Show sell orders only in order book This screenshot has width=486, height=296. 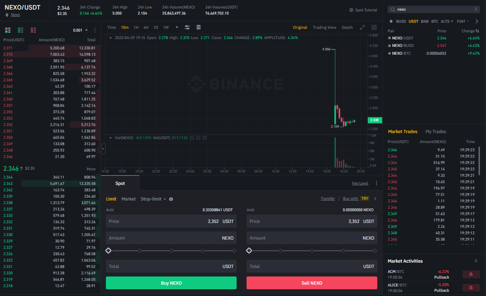click(x=33, y=30)
